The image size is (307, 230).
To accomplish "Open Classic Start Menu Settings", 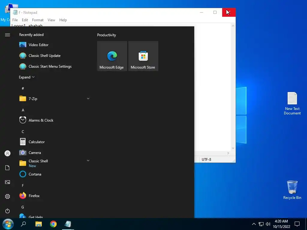I will [54, 66].
